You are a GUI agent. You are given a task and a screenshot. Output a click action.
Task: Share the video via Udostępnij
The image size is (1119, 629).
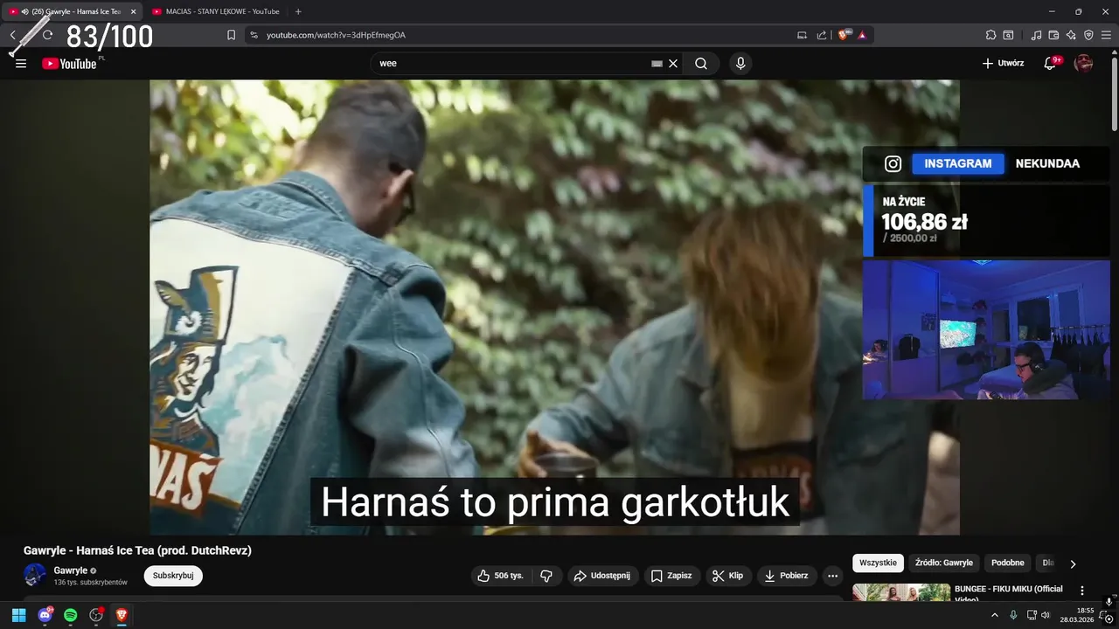click(602, 576)
